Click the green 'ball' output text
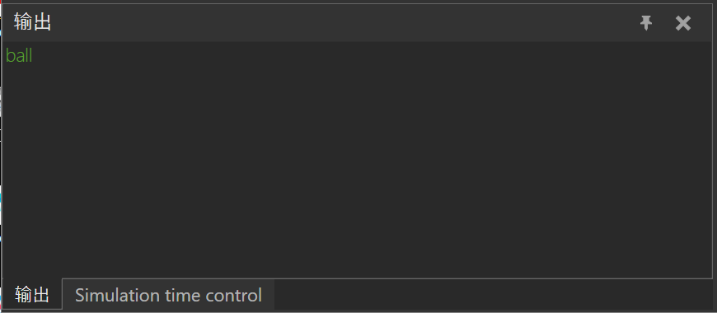Image resolution: width=717 pixels, height=313 pixels. pos(19,56)
